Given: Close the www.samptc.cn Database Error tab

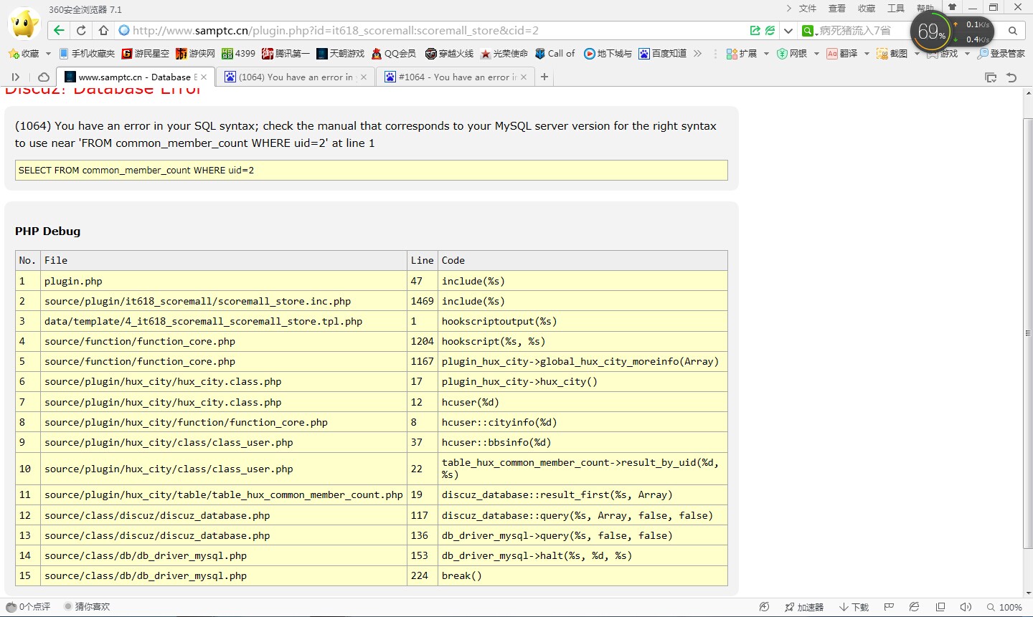Looking at the screenshot, I should [x=204, y=77].
